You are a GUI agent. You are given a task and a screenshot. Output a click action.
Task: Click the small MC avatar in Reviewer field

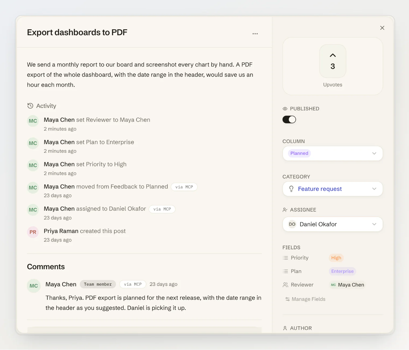click(333, 285)
